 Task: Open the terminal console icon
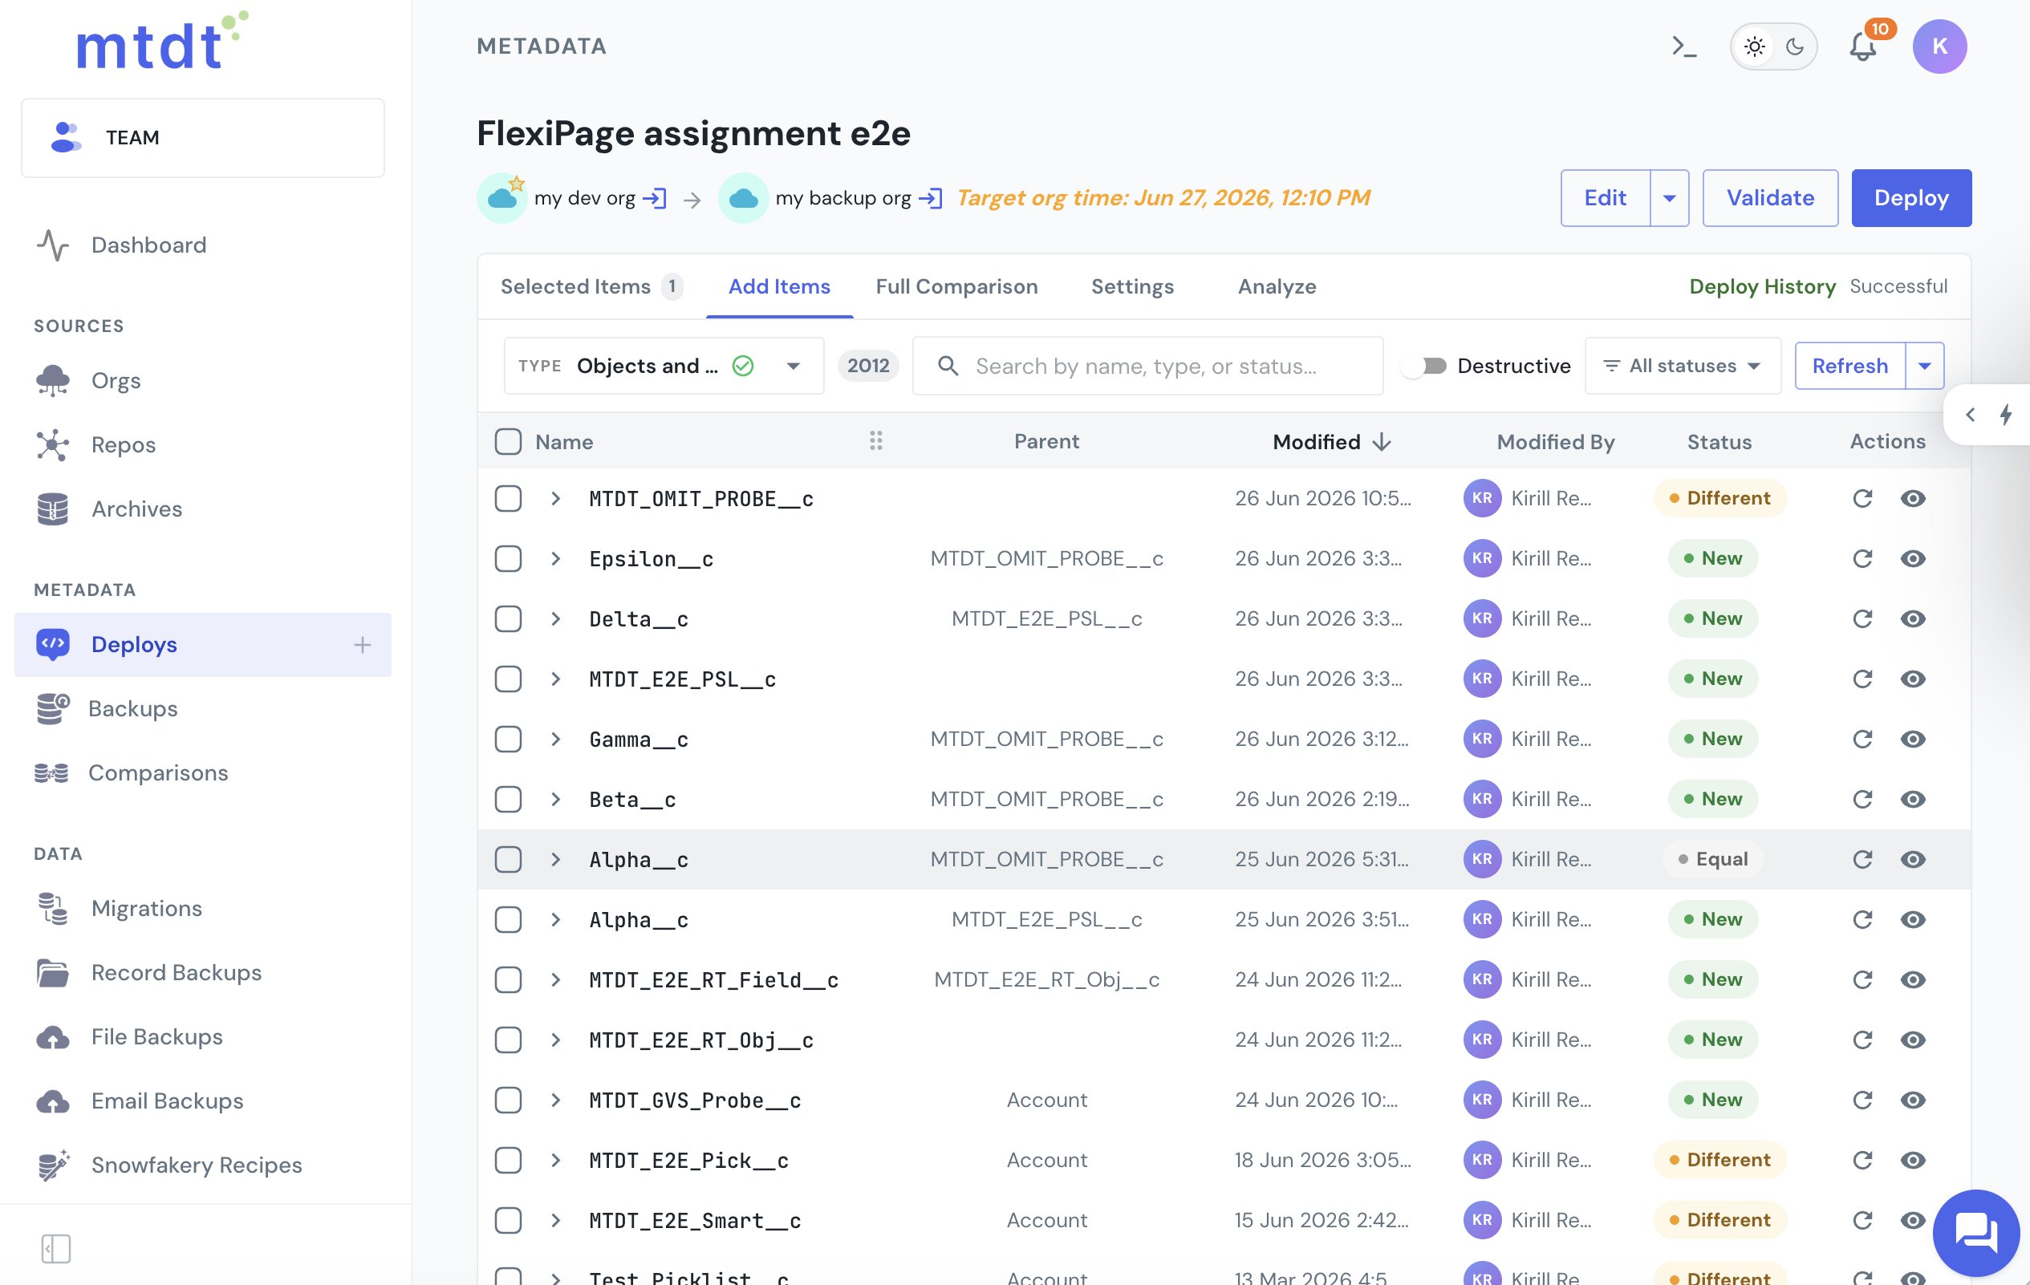pyautogui.click(x=1683, y=47)
